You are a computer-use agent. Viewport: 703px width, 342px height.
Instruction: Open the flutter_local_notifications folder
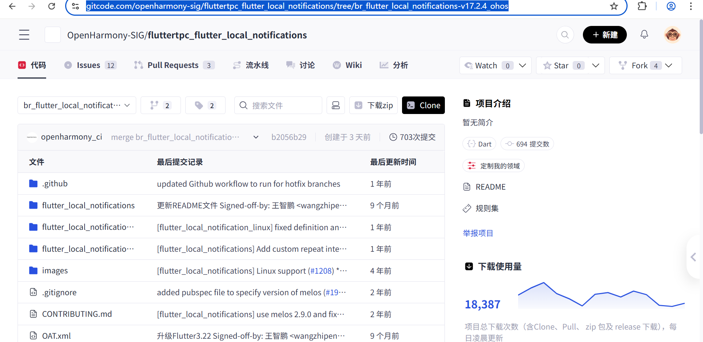pos(88,205)
